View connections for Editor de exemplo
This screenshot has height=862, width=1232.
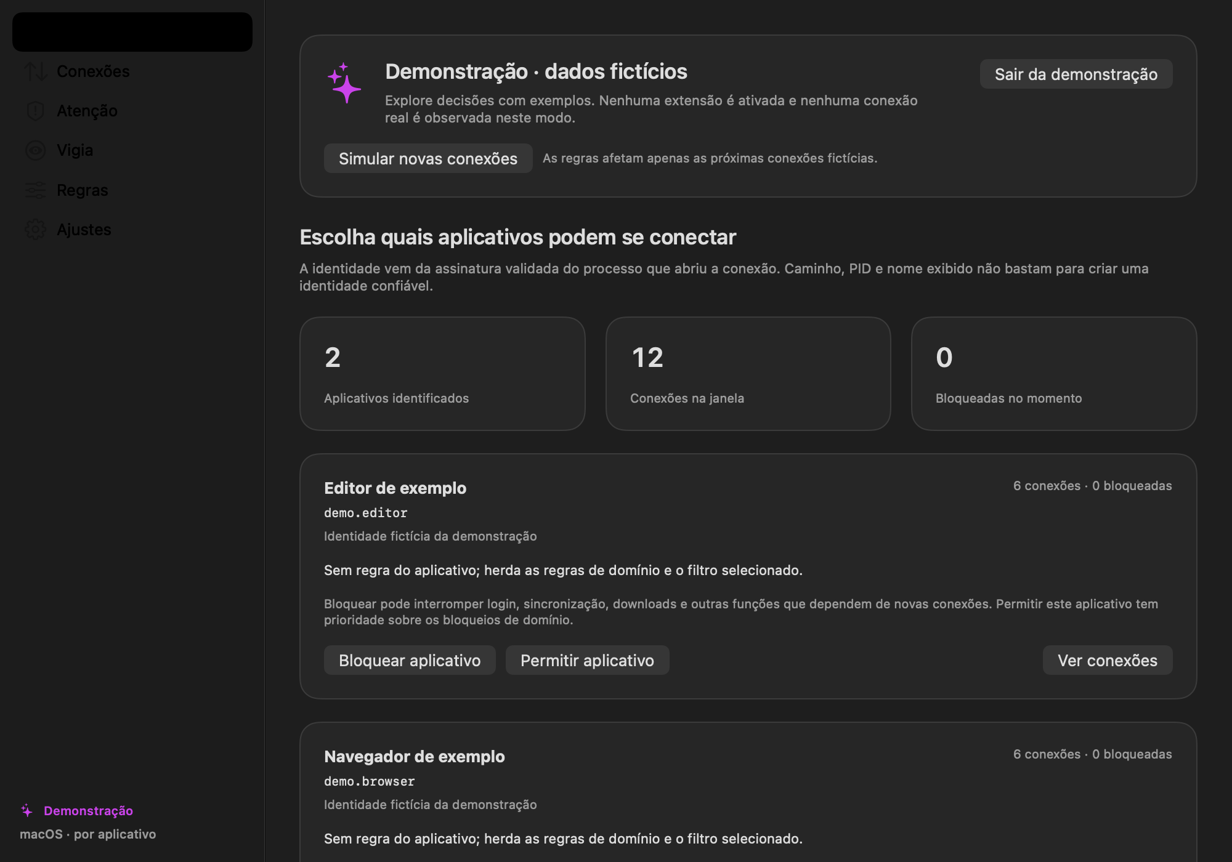tap(1108, 660)
